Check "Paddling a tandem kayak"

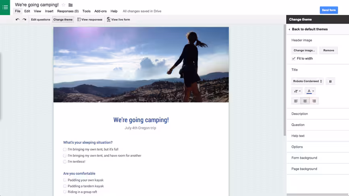click(x=64, y=186)
